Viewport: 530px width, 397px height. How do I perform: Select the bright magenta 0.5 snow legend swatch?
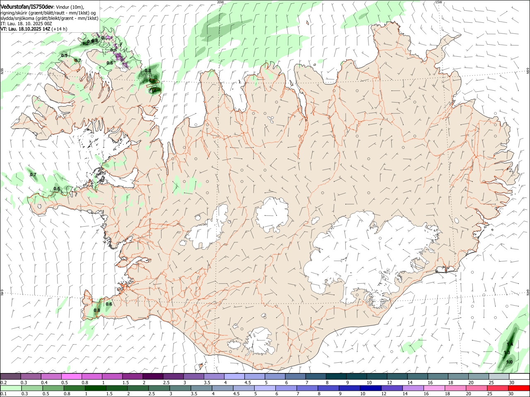click(x=71, y=377)
